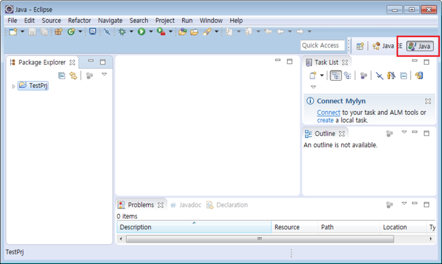Viewport: 442px width, 264px height.
Task: Click the New Java Class icon
Action: pos(70,32)
